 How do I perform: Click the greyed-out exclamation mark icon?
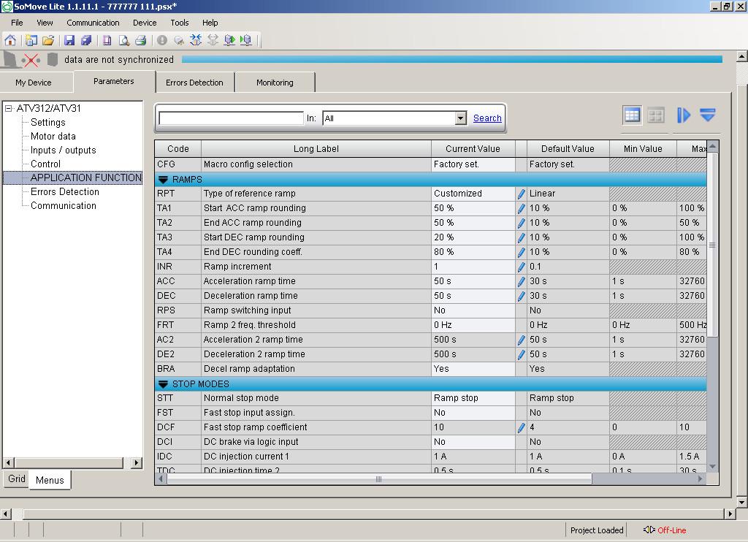[162, 41]
